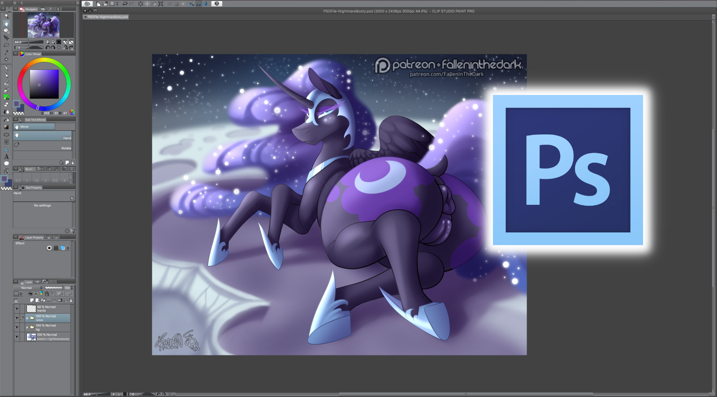The width and height of the screenshot is (717, 397).
Task: Delete the selected layer with trash icon
Action: click(x=71, y=300)
